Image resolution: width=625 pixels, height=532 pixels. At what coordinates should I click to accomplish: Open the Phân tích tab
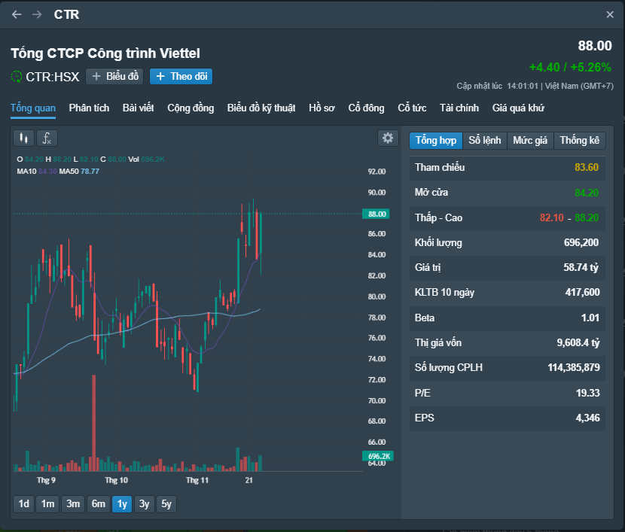click(x=89, y=108)
